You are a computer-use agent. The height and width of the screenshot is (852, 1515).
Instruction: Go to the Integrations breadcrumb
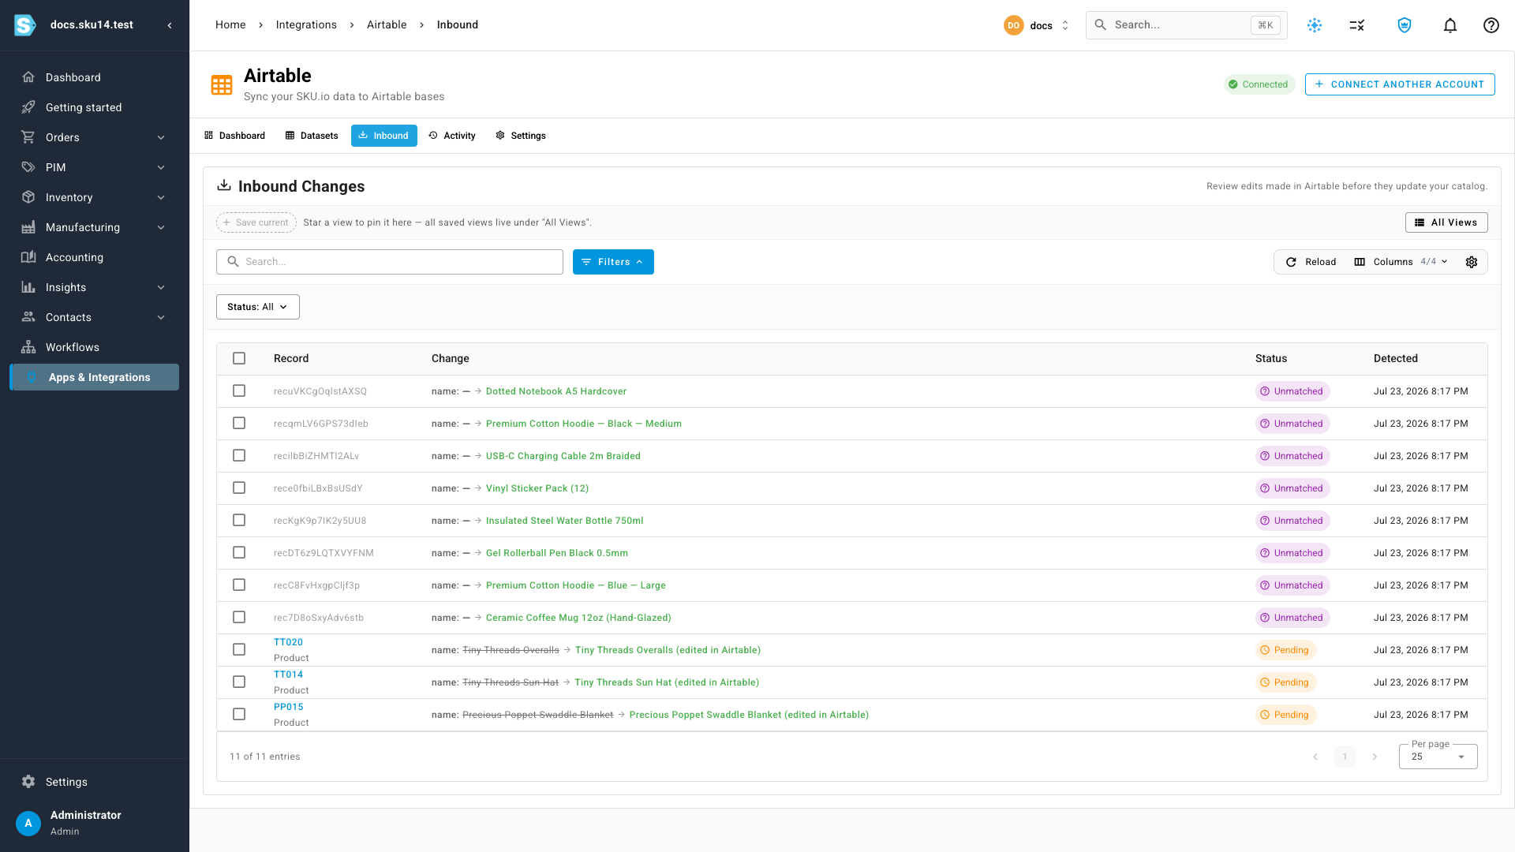coord(306,25)
